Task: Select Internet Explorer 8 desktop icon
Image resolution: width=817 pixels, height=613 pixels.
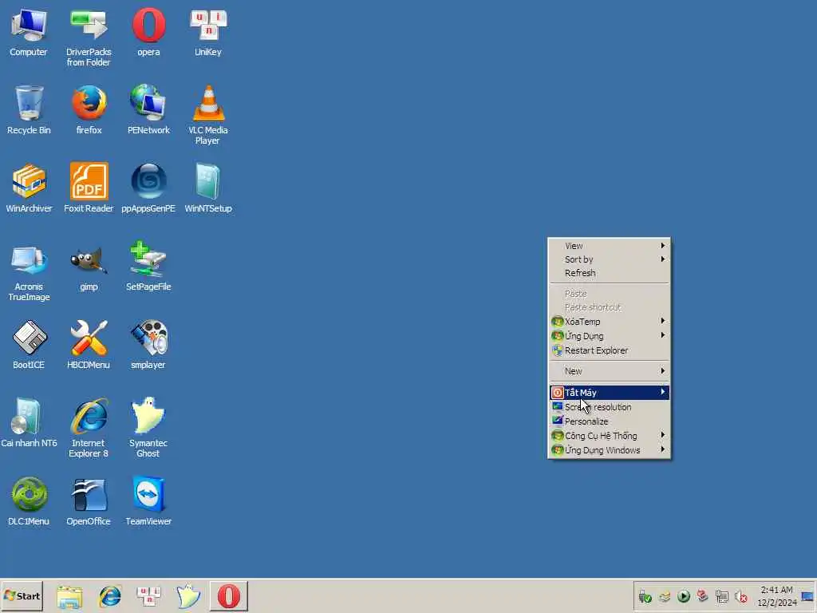Action: tap(89, 428)
